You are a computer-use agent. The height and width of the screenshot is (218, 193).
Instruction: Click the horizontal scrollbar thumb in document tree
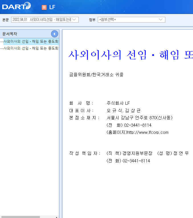21,217
